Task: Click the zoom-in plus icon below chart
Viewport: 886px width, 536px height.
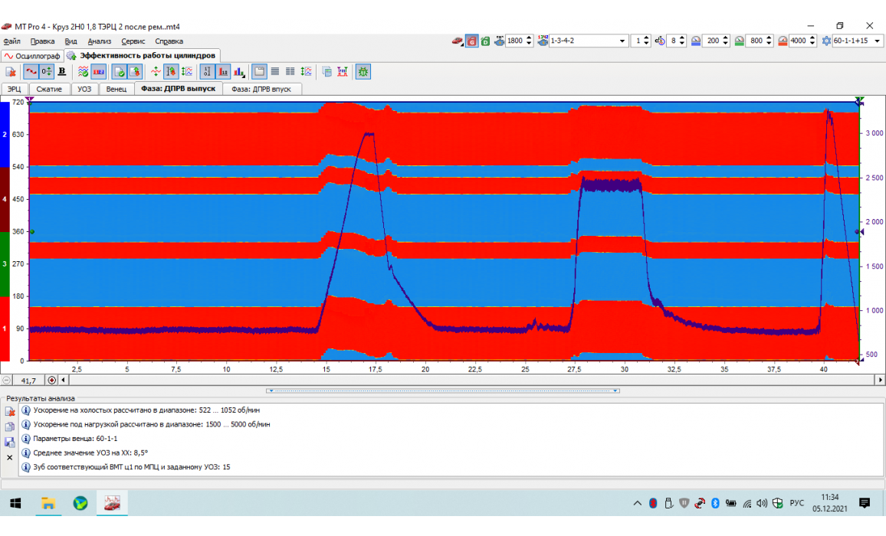Action: point(52,380)
